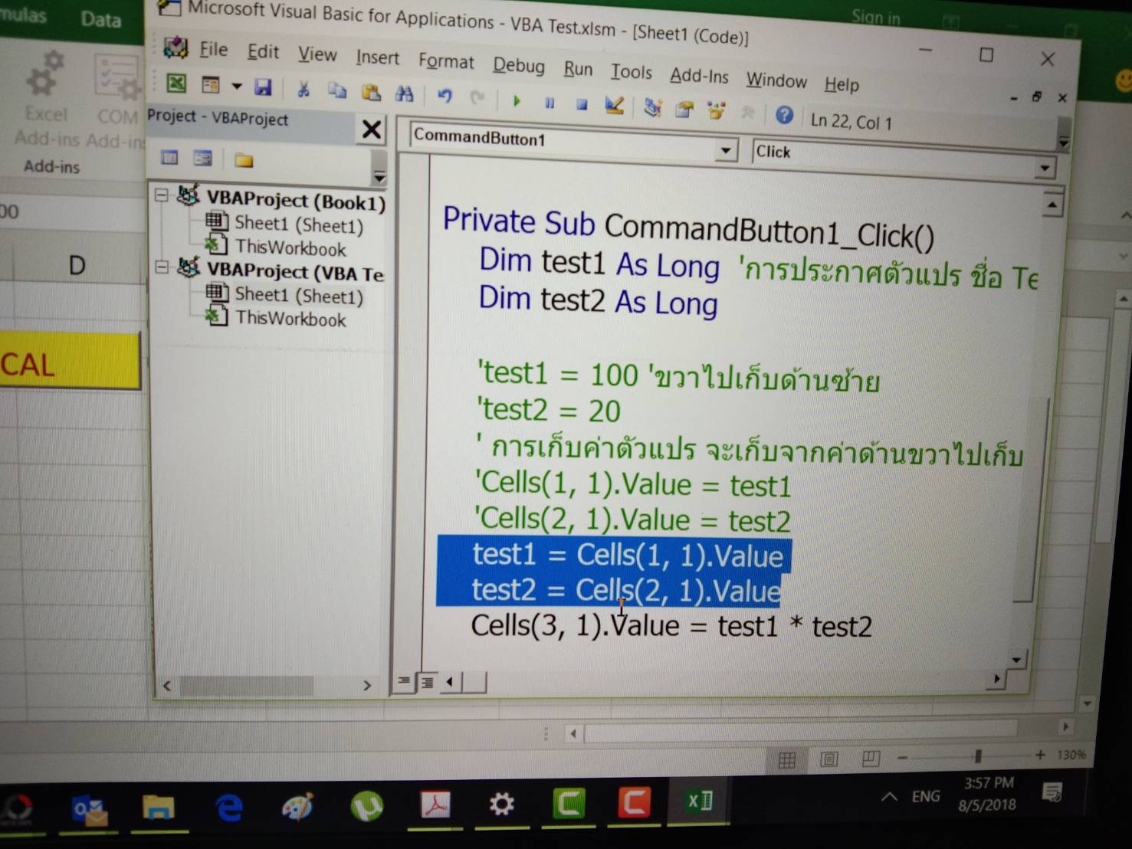Click the Paste clipboard icon
The height and width of the screenshot is (849, 1132).
click(371, 93)
